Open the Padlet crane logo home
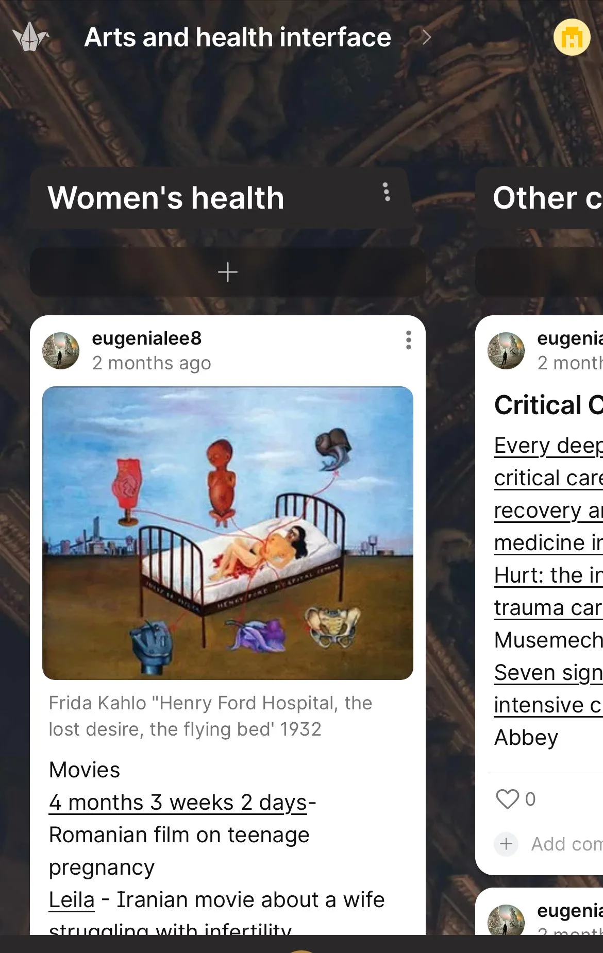 pos(30,37)
